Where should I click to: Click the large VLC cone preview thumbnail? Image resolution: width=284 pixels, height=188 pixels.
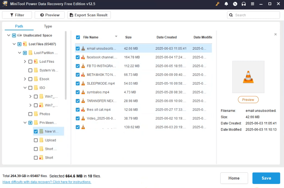(248, 77)
